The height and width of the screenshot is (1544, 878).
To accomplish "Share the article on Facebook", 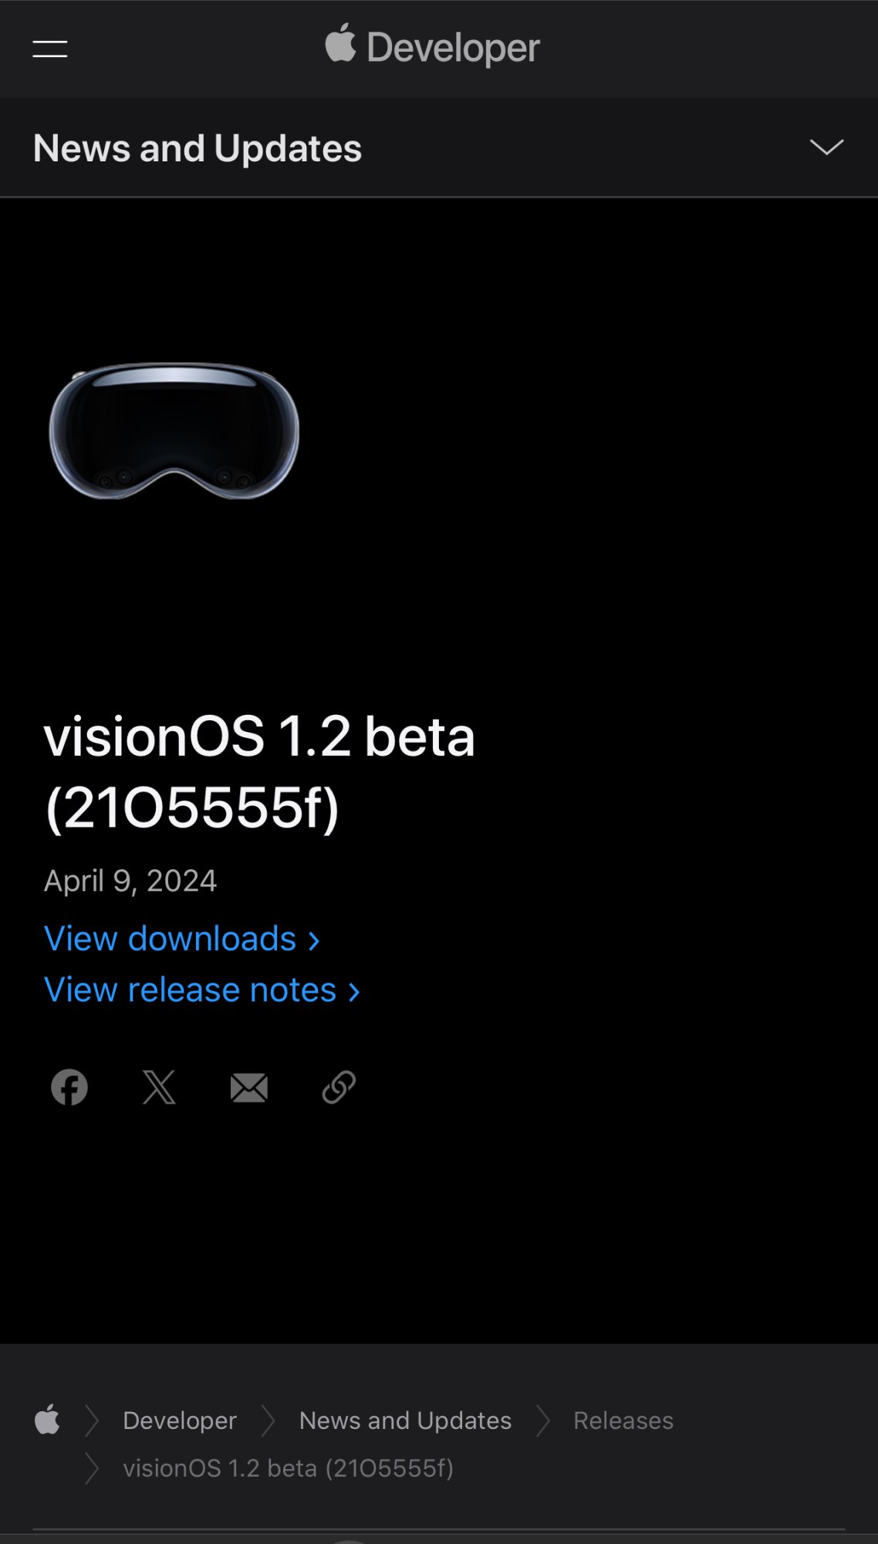I will pos(69,1087).
